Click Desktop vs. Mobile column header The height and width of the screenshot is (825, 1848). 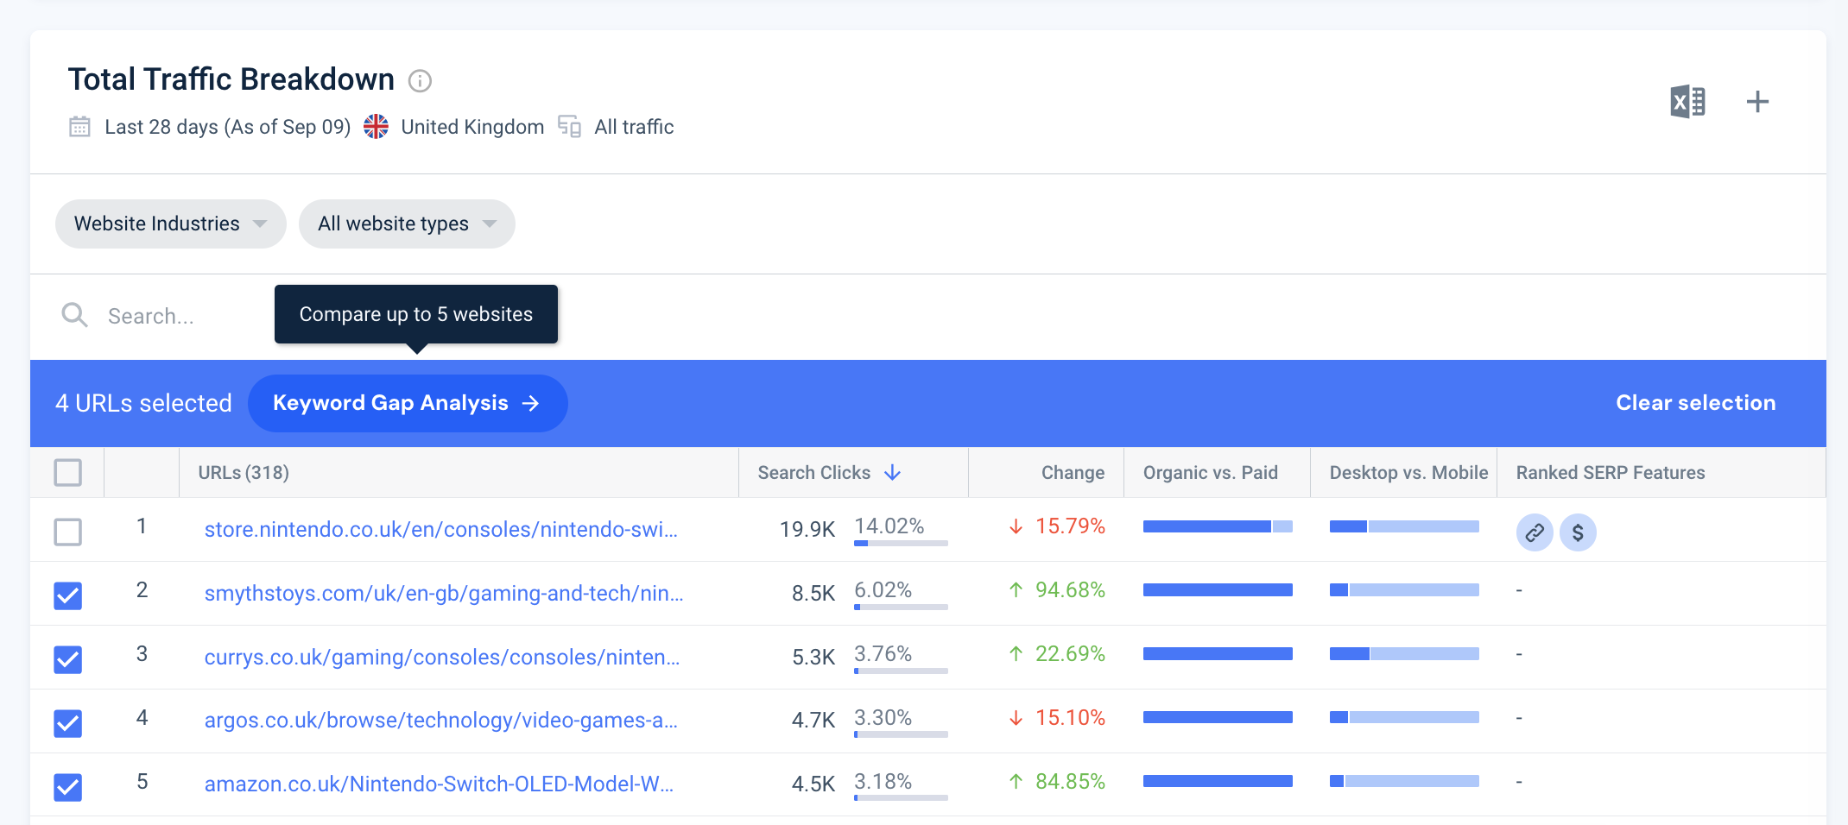tap(1408, 473)
